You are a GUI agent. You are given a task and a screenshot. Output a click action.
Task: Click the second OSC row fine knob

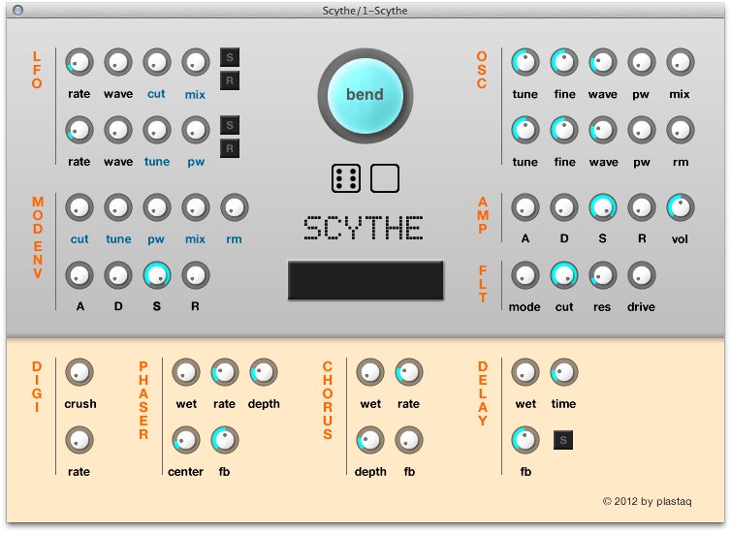pos(564,130)
